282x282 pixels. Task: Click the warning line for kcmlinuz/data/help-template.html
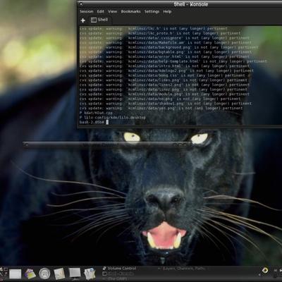point(173,61)
